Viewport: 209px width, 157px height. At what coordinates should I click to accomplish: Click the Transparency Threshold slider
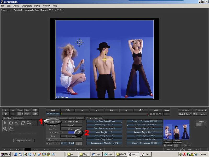(104, 143)
